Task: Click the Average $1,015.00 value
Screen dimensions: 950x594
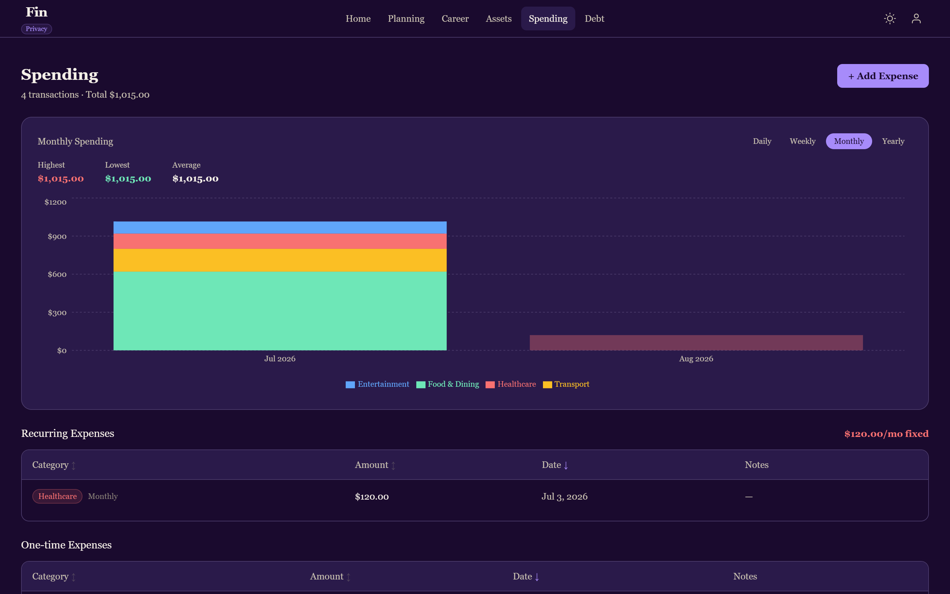Action: coord(196,179)
